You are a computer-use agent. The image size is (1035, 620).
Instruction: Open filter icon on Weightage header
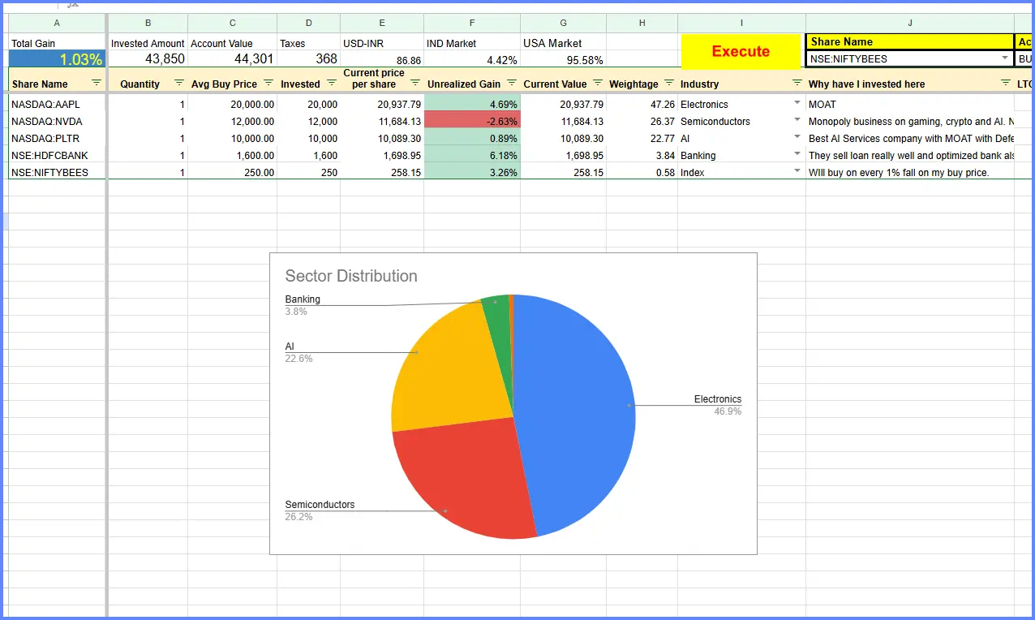[x=668, y=83]
